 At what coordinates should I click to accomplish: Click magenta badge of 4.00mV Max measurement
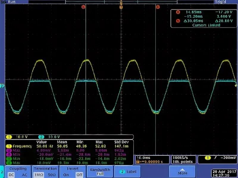click(9, 150)
